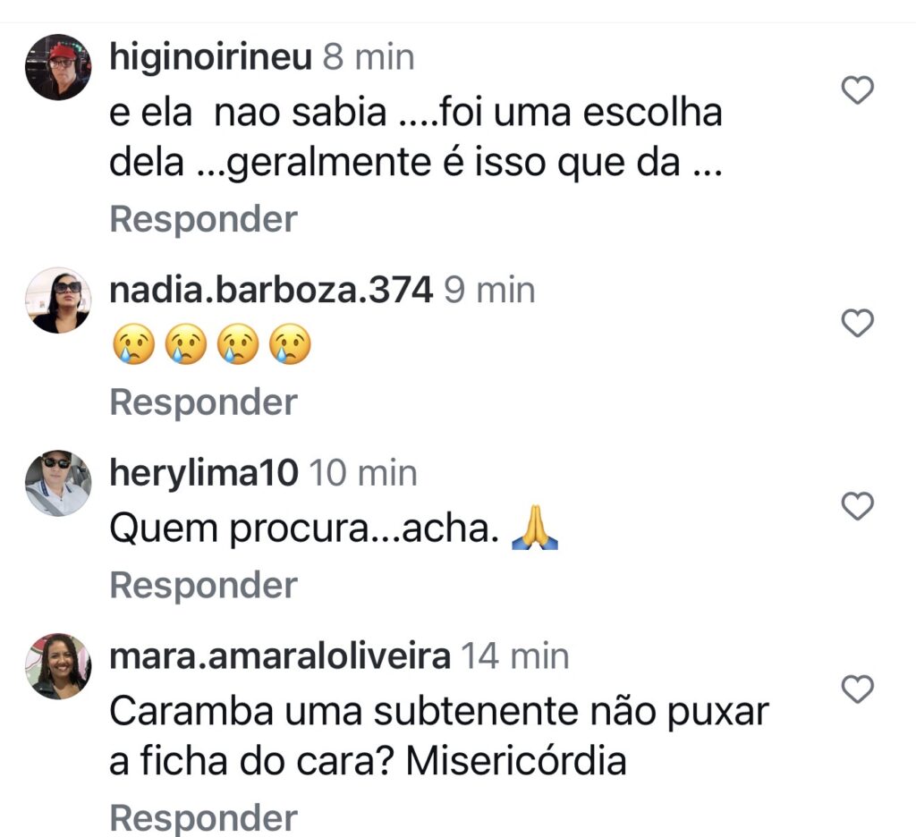Like higinoirineu's comment with the heart
The width and height of the screenshot is (916, 837).
(x=858, y=90)
